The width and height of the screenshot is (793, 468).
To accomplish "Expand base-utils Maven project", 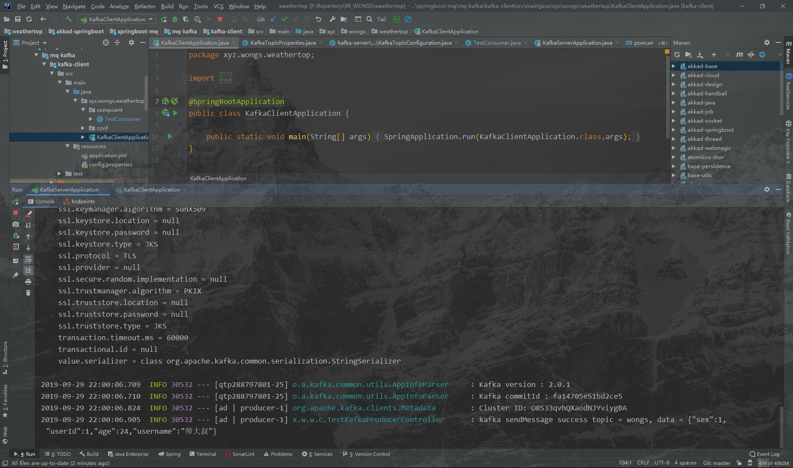I will (674, 175).
